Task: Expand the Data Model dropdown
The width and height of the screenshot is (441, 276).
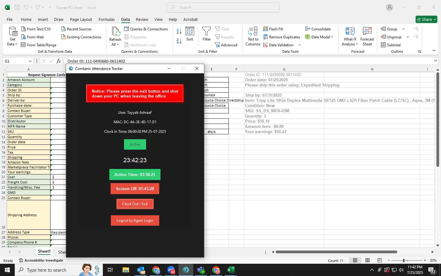Action: (319, 37)
